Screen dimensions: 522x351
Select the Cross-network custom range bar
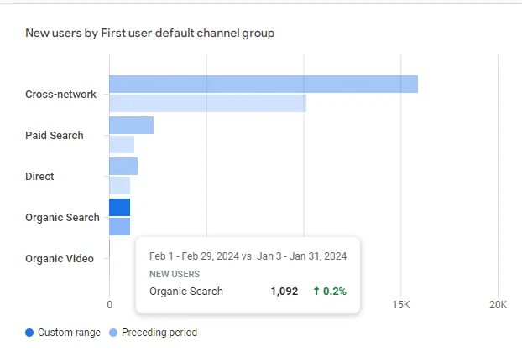264,85
